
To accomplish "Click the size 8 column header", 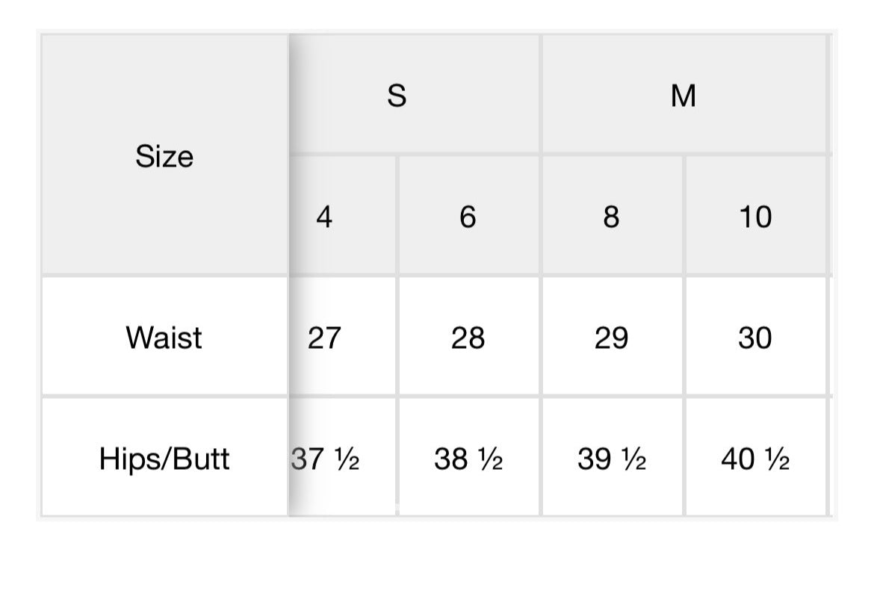I will tap(611, 217).
